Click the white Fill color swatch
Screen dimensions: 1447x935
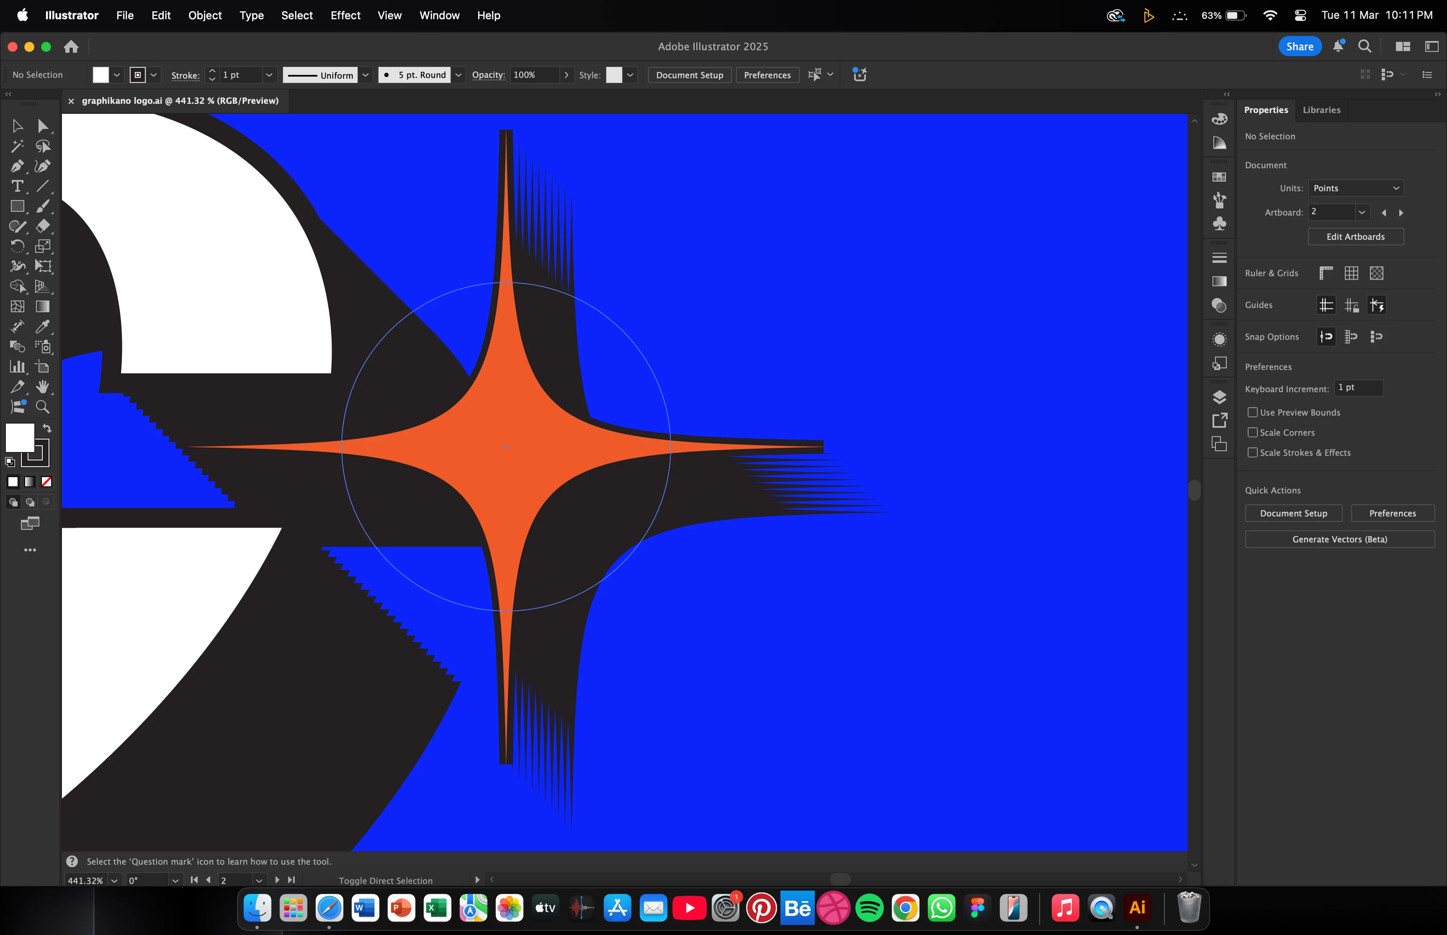coord(19,437)
